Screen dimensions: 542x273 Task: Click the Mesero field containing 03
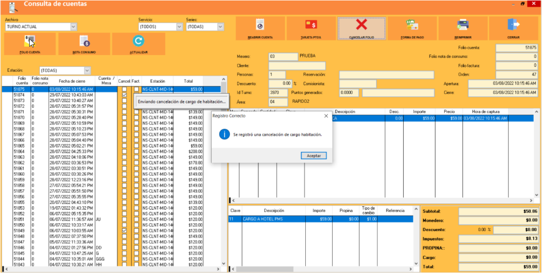click(x=283, y=56)
